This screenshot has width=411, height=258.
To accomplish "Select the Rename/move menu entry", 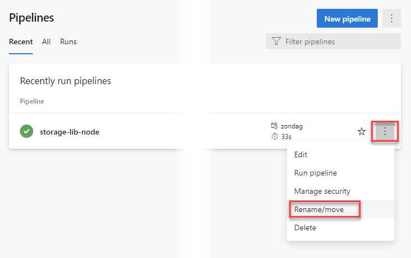I will 318,209.
